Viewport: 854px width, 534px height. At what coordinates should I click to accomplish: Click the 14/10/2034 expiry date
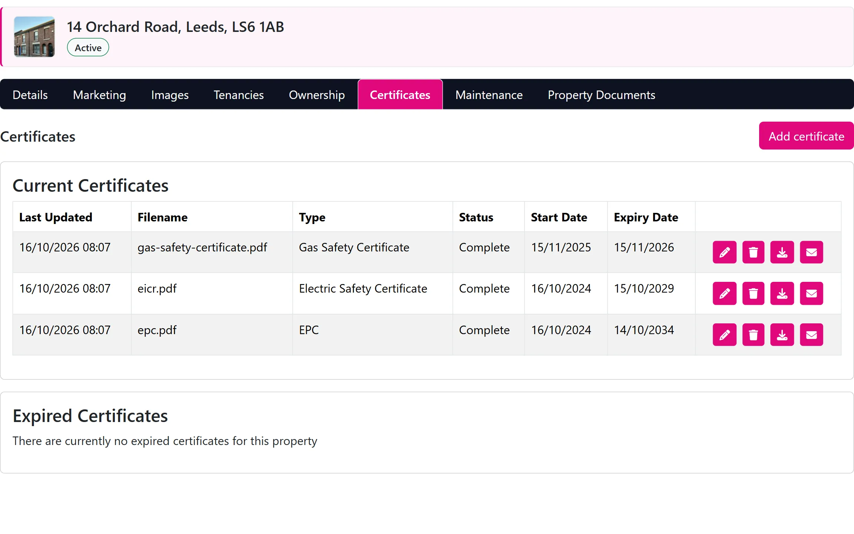[x=644, y=330]
